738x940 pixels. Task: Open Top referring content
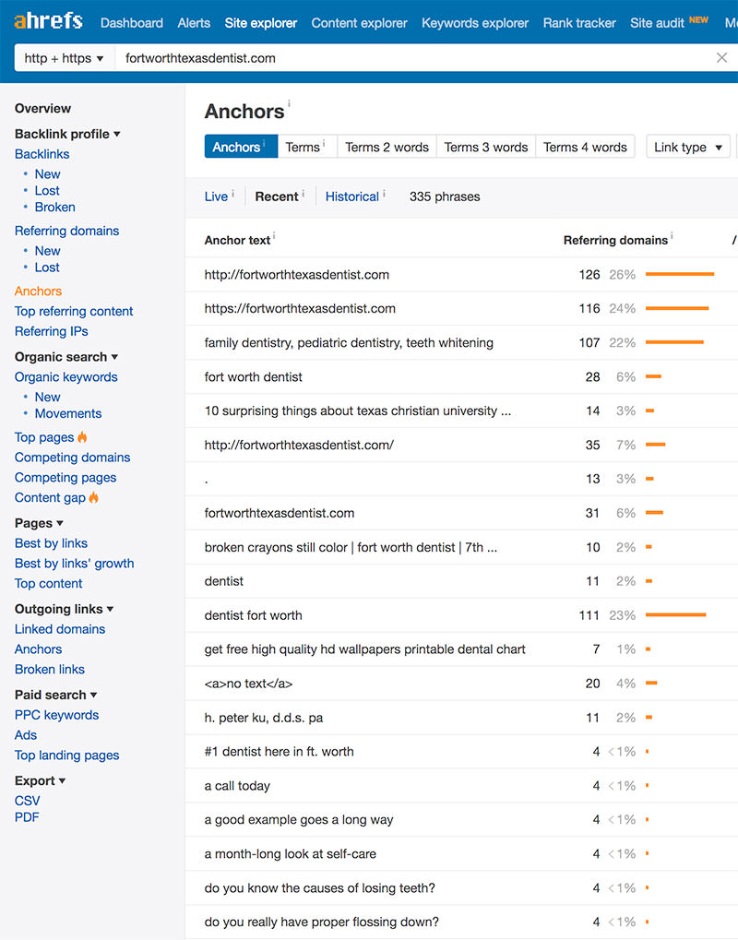[74, 311]
